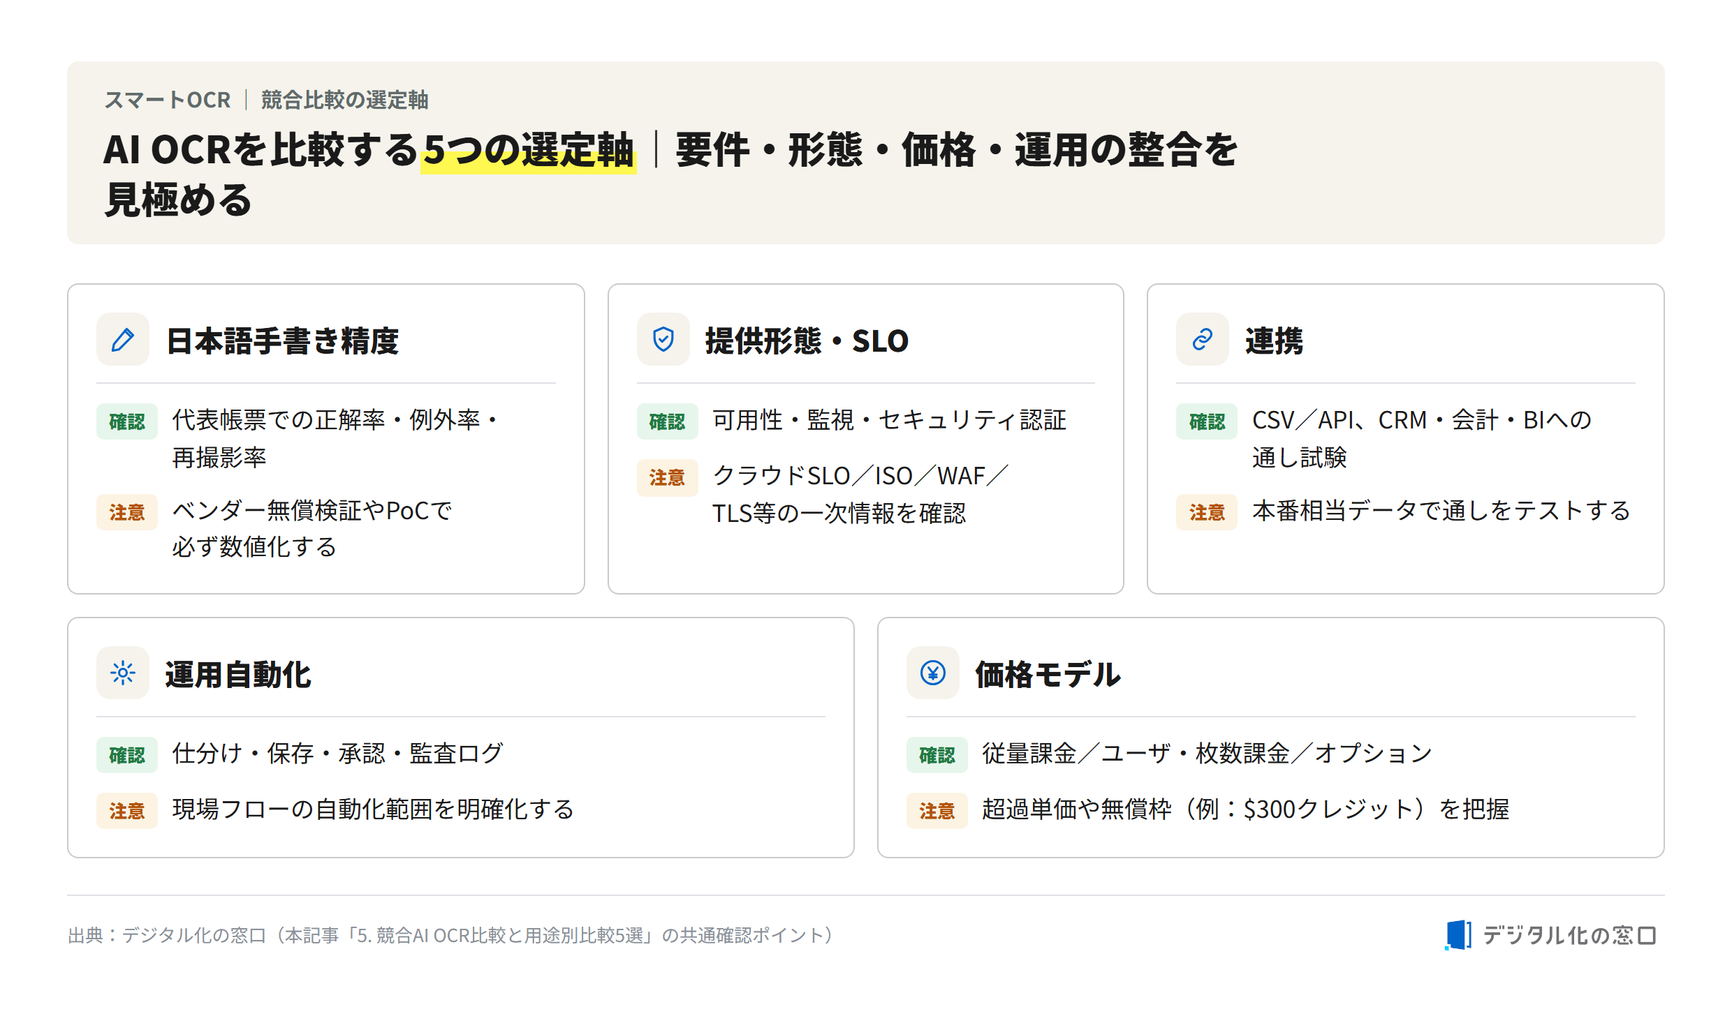
Task: Click the デジタル化の窓口 brand name text
Action: [x=1569, y=935]
